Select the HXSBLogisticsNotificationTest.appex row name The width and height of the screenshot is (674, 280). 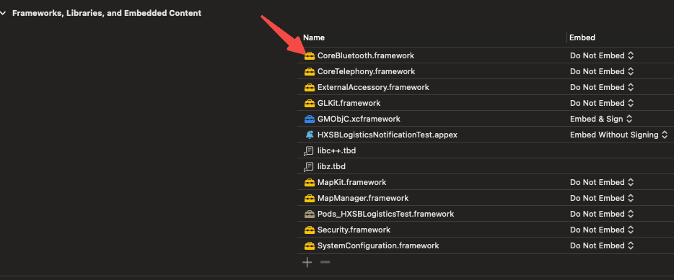click(388, 135)
